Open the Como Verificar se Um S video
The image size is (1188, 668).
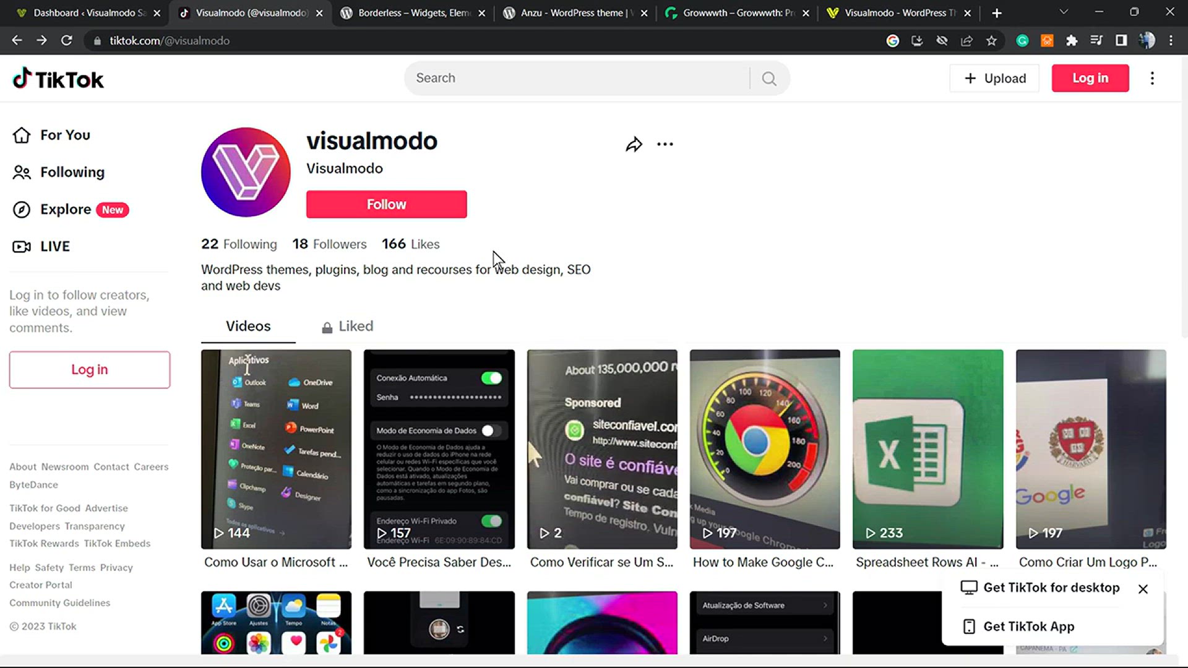(602, 449)
